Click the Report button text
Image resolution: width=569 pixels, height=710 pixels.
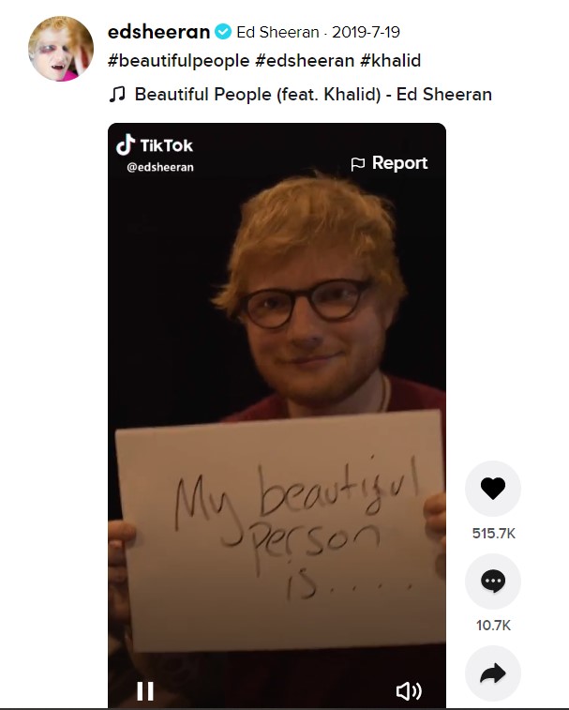coord(399,163)
